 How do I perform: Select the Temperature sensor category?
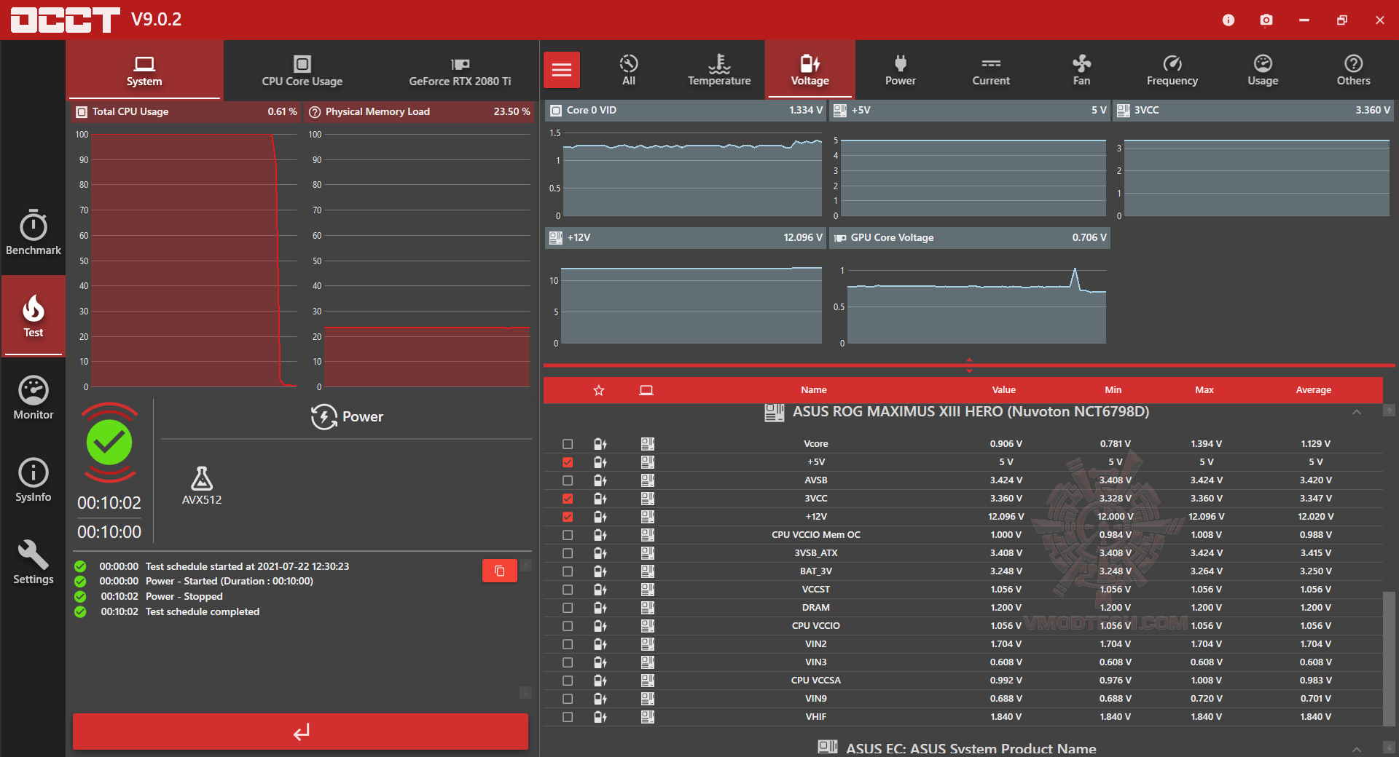pos(719,70)
